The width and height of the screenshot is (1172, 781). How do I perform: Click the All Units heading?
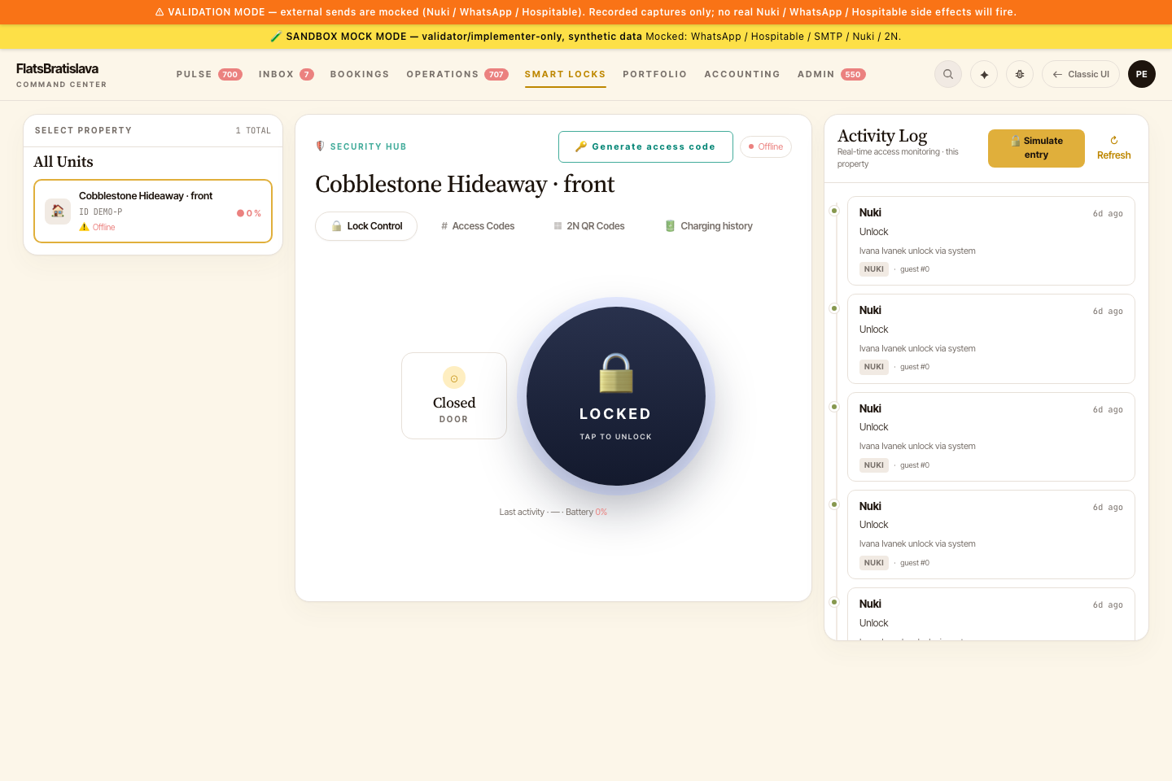click(x=63, y=162)
